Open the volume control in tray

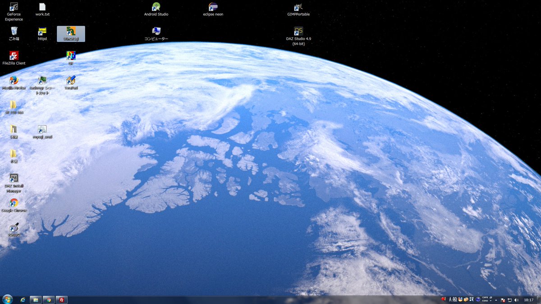516,300
